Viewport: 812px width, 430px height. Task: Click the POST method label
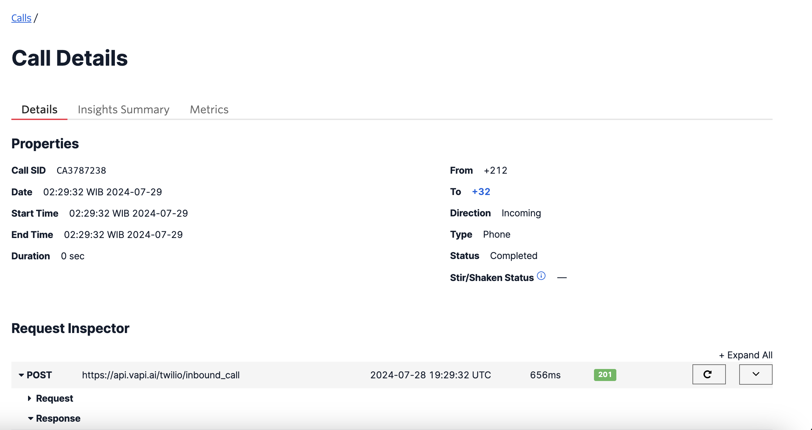tap(39, 375)
